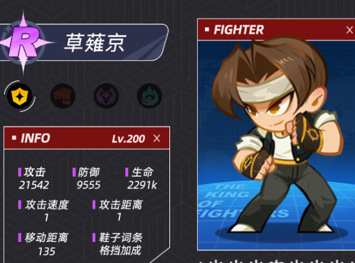The width and height of the screenshot is (355, 263).
Task: Close the INFO panel
Action: coord(157,138)
